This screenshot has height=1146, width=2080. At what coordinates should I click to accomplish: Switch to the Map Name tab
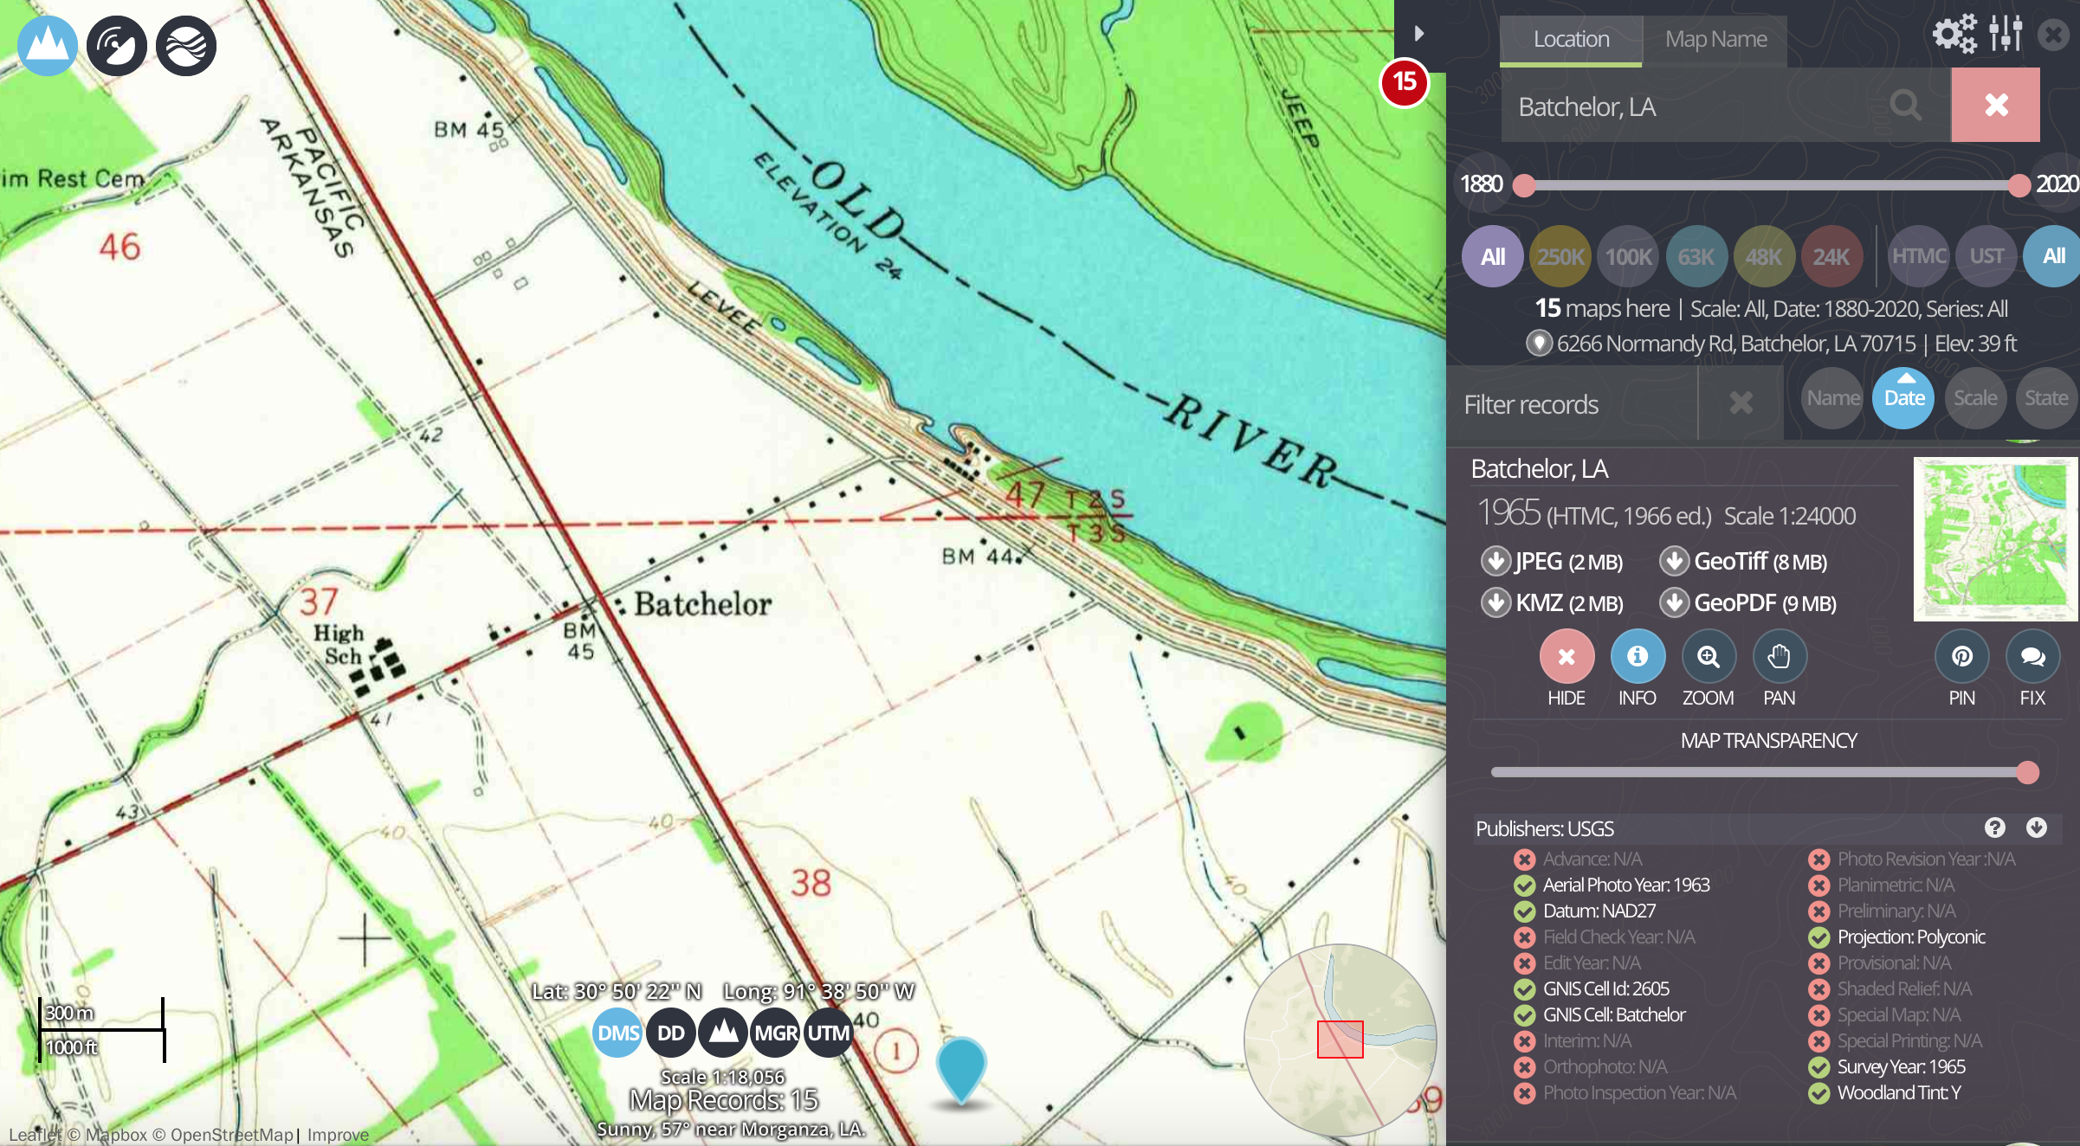1715,40
